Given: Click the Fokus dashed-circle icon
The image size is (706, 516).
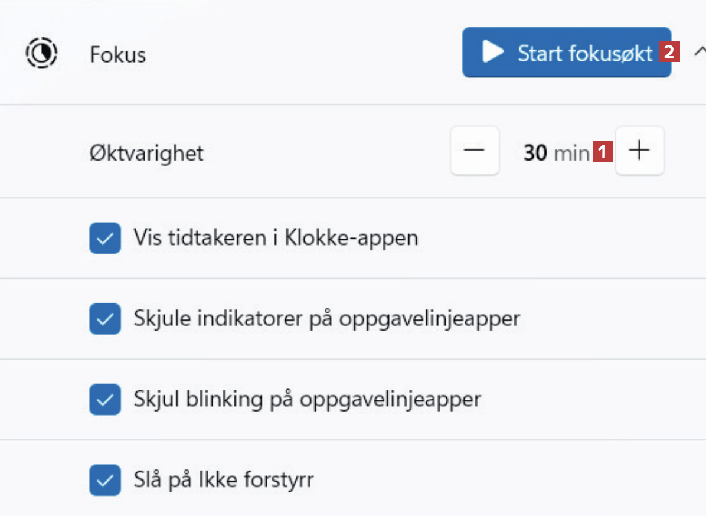Looking at the screenshot, I should [x=41, y=54].
